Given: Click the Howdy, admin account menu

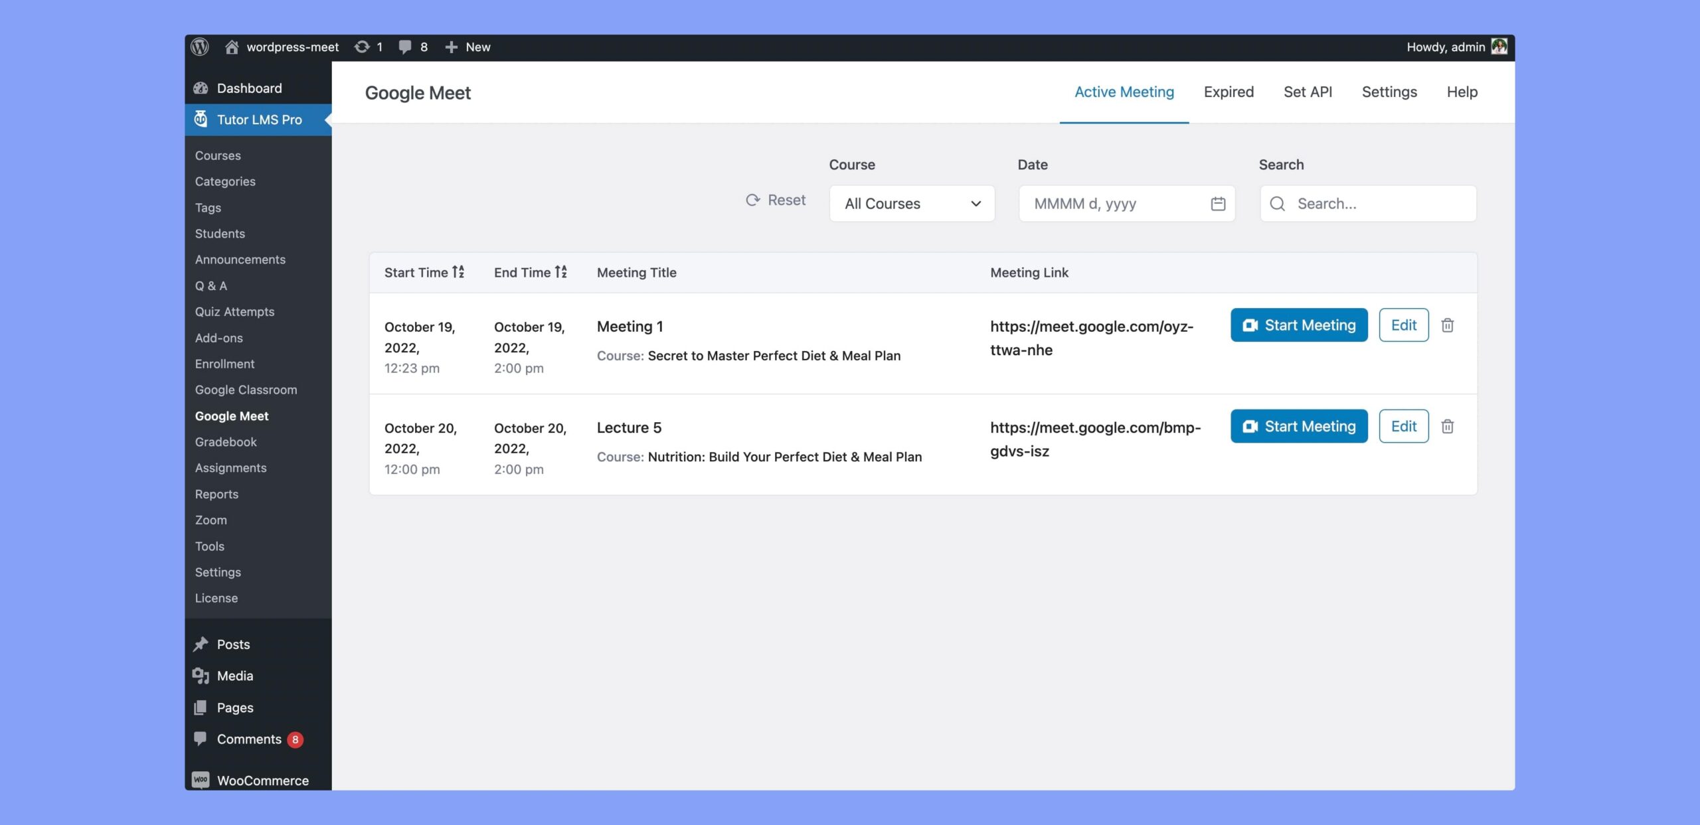Looking at the screenshot, I should (x=1456, y=47).
